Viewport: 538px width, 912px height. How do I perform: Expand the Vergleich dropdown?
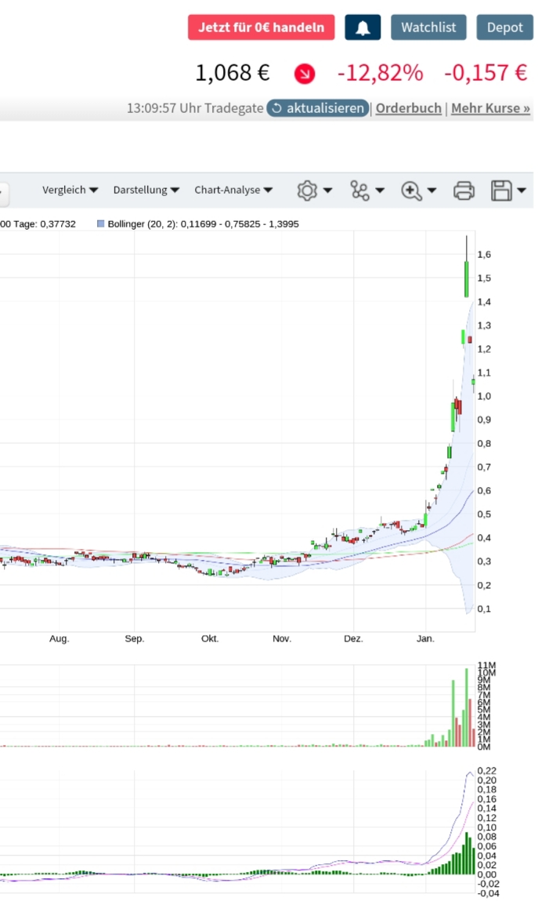70,190
